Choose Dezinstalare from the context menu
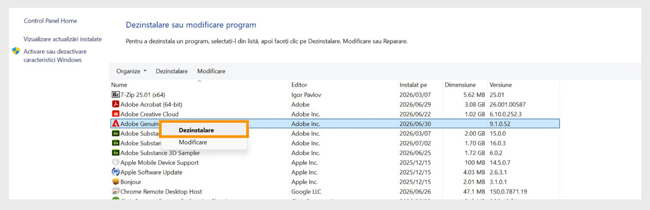The width and height of the screenshot is (650, 210). (204, 130)
